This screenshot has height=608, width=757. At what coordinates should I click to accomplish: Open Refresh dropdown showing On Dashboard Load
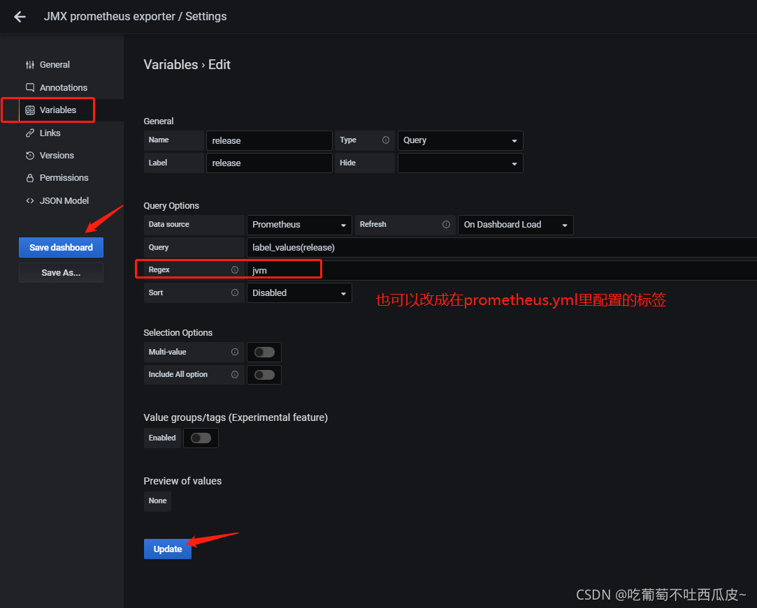pos(516,225)
